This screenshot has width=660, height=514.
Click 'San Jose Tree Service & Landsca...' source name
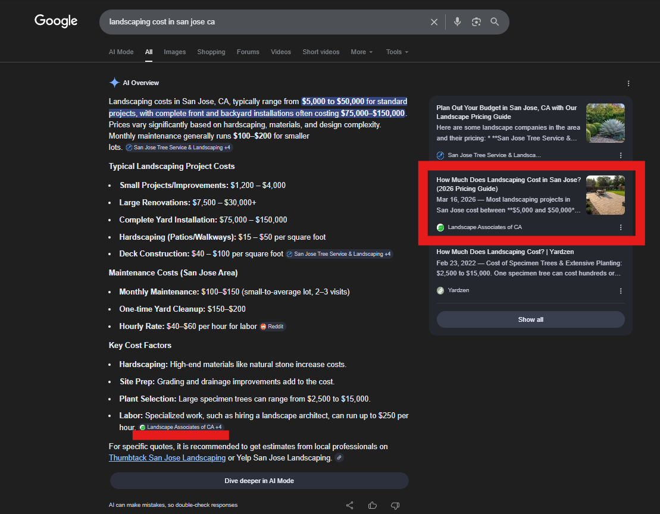point(494,155)
